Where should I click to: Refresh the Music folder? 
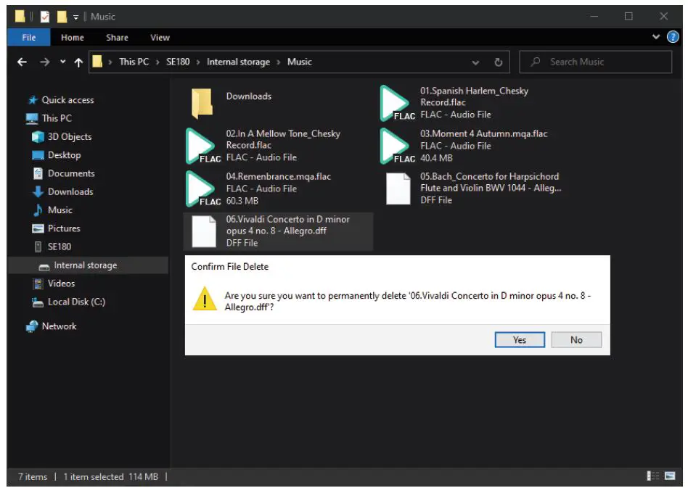pyautogui.click(x=498, y=62)
